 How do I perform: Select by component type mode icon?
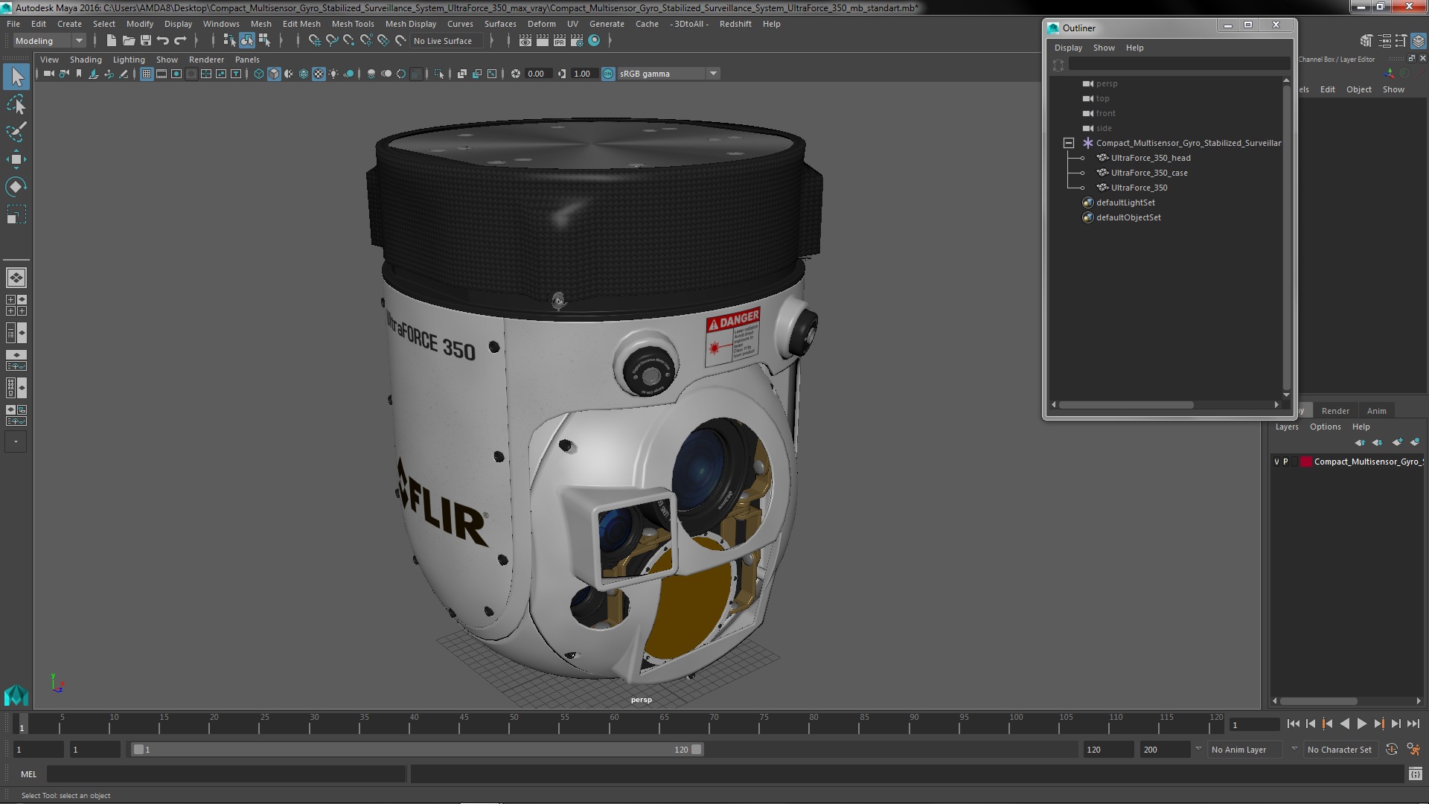[x=264, y=41]
